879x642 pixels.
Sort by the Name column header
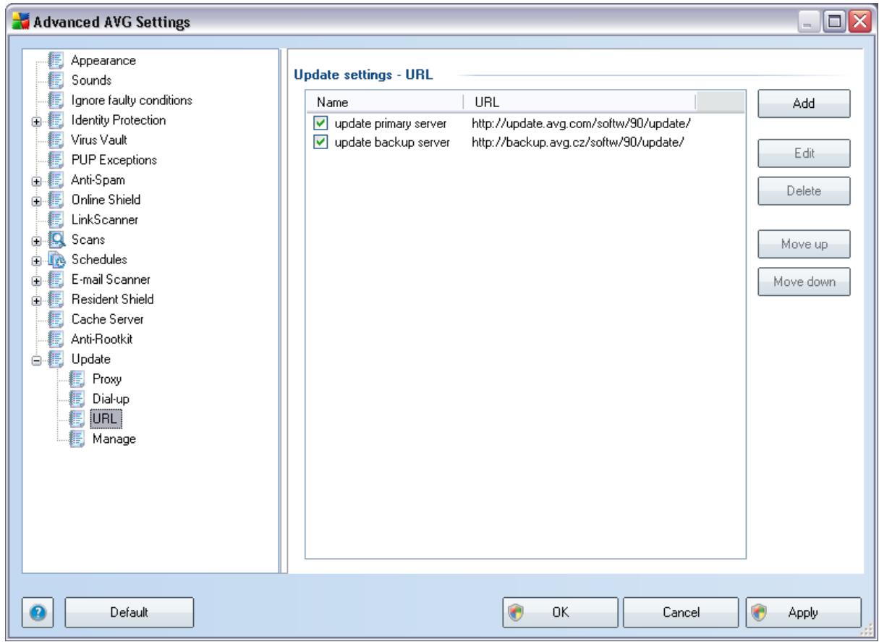click(x=384, y=102)
